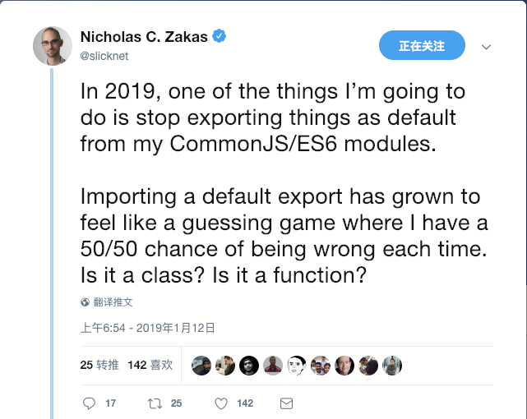
Task: Click the black-and-white meme face avatar
Action: [297, 366]
